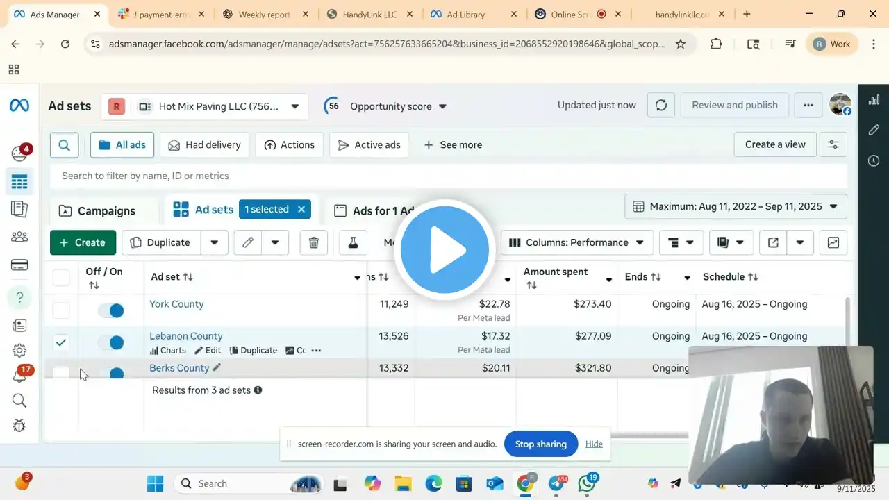Select the Had delivery filter tab

pos(204,145)
